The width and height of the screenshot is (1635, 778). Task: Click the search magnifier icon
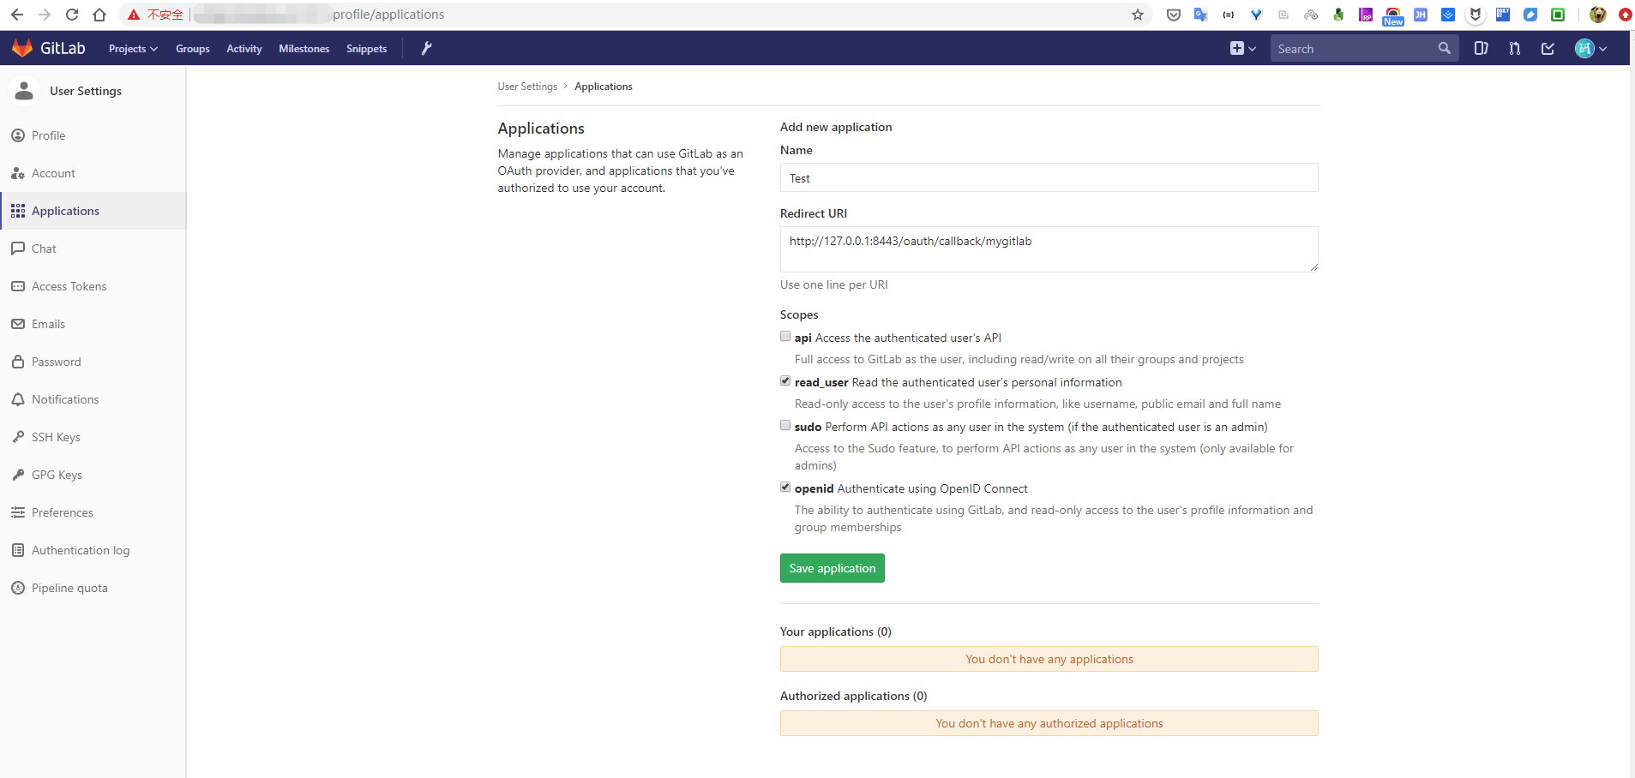point(1444,49)
